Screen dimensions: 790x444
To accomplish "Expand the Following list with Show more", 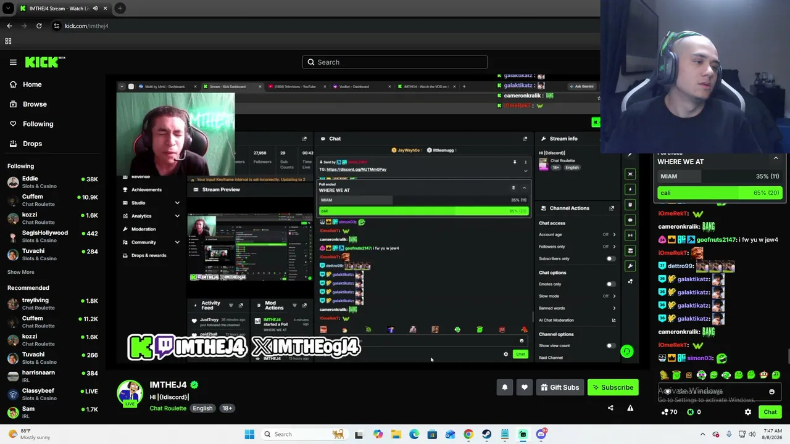I will pyautogui.click(x=21, y=272).
